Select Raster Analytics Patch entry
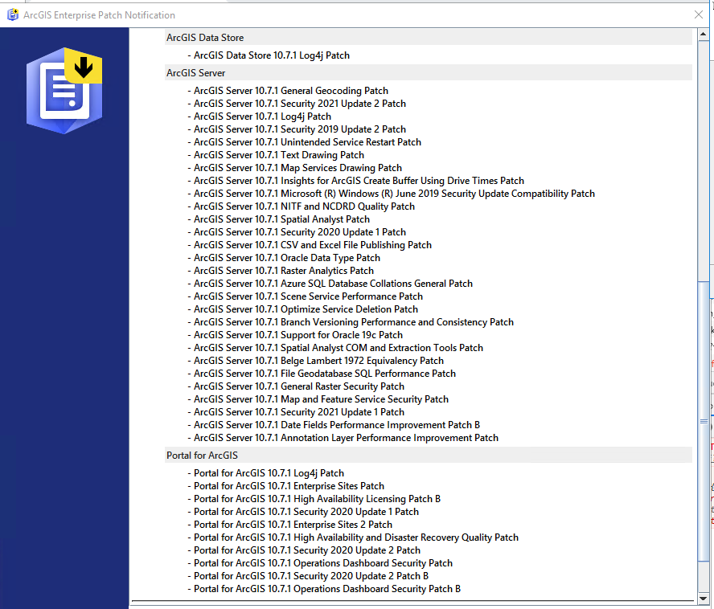Viewport: 714px width, 609px height. coord(281,271)
